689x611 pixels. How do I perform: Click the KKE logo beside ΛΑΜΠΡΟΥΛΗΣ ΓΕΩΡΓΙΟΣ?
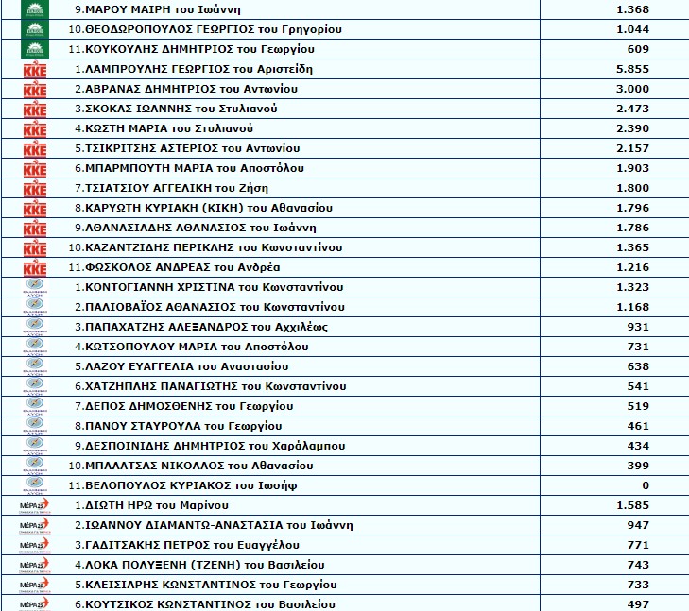pos(35,70)
